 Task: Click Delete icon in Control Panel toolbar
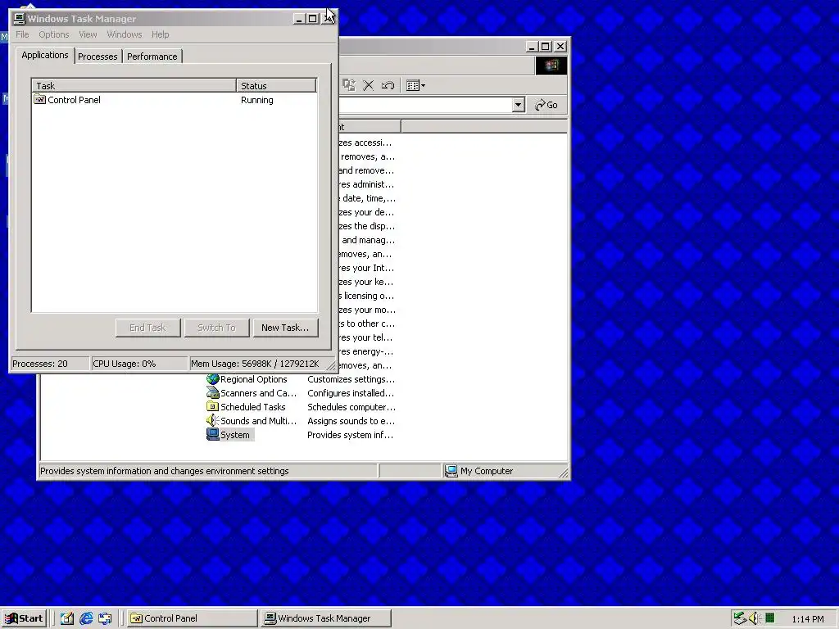[x=368, y=85]
